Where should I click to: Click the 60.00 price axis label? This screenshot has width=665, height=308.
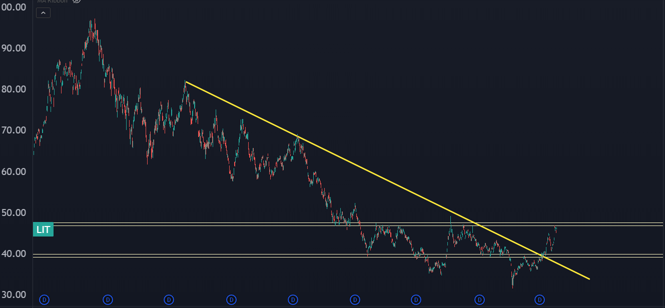(x=14, y=171)
